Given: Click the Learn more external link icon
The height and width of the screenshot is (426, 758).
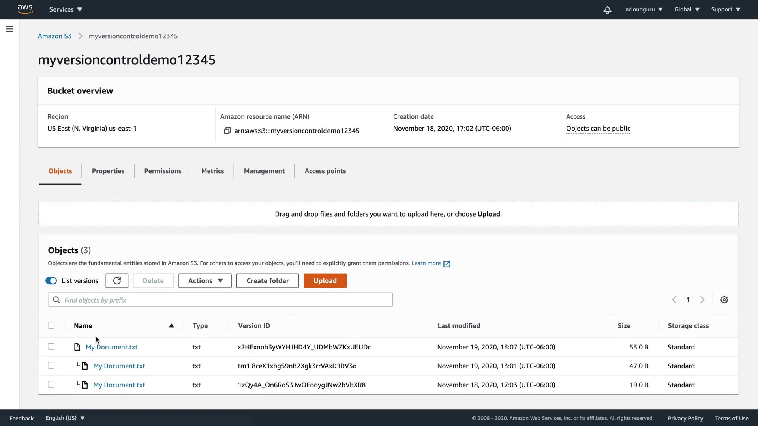Looking at the screenshot, I should click(x=447, y=264).
